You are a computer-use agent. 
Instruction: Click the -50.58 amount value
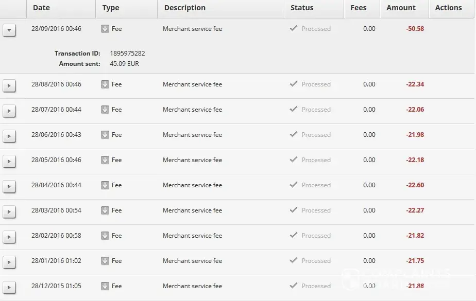[x=415, y=29]
